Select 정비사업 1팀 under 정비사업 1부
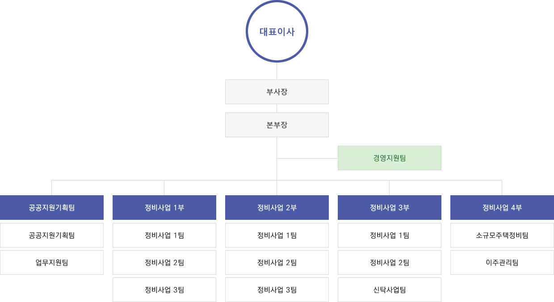554x302 pixels. coord(164,235)
